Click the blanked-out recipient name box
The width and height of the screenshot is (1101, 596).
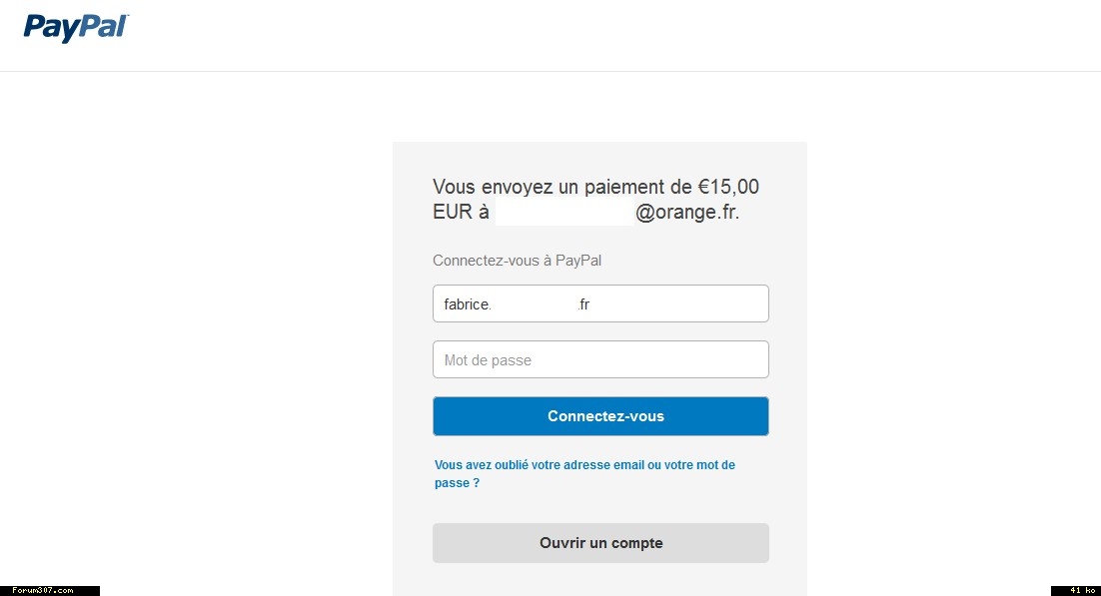pyautogui.click(x=564, y=212)
